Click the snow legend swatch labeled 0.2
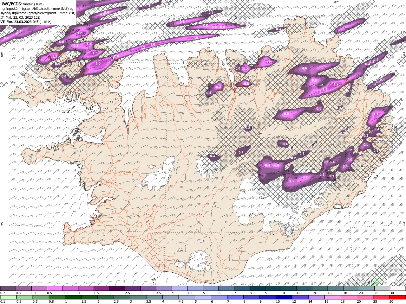The image size is (406, 304). [x=8, y=288]
